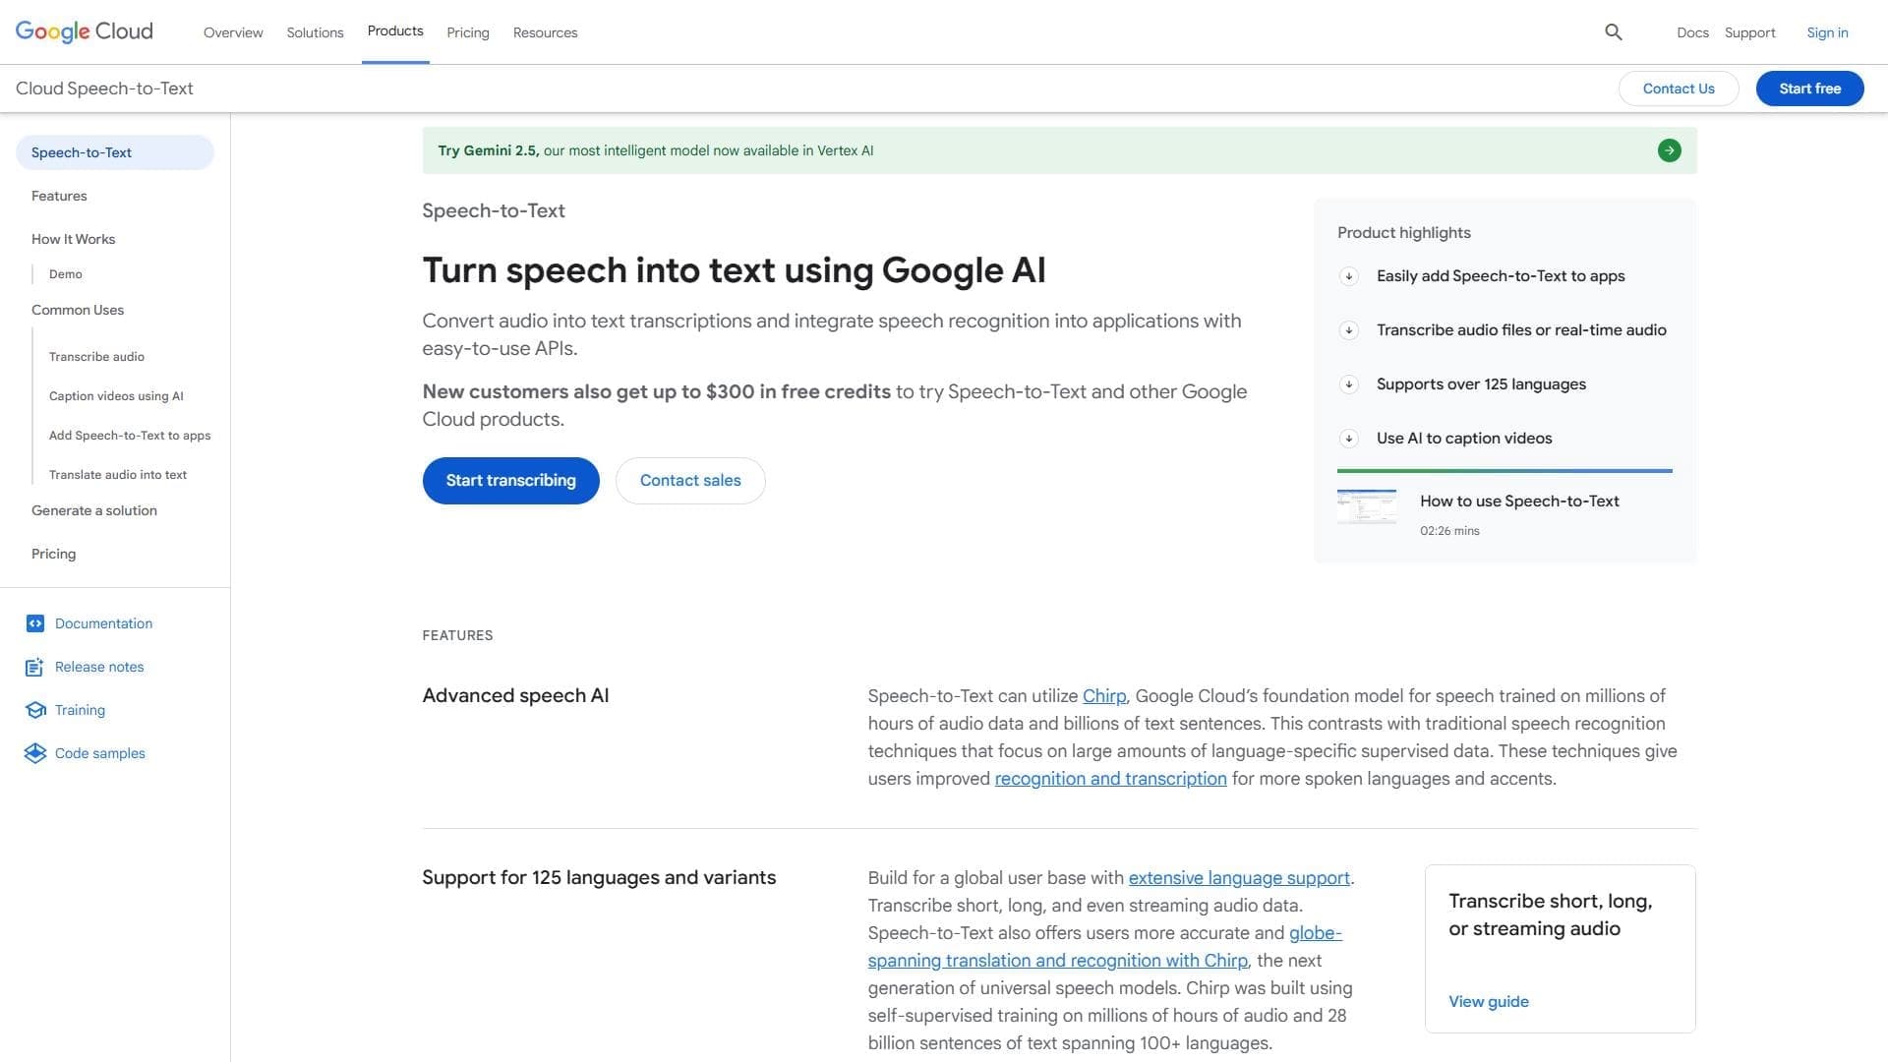Select Caption videos using AI in sidebar

[116, 396]
